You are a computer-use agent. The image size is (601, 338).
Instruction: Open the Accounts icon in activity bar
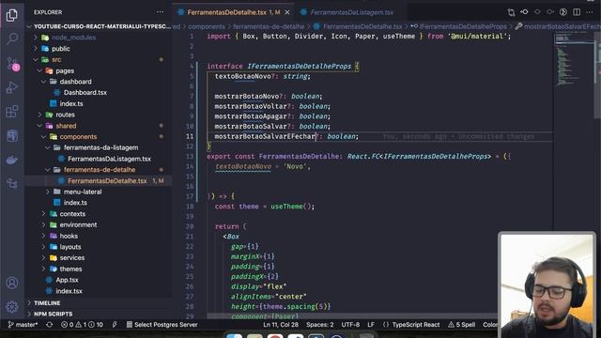pos(12,283)
